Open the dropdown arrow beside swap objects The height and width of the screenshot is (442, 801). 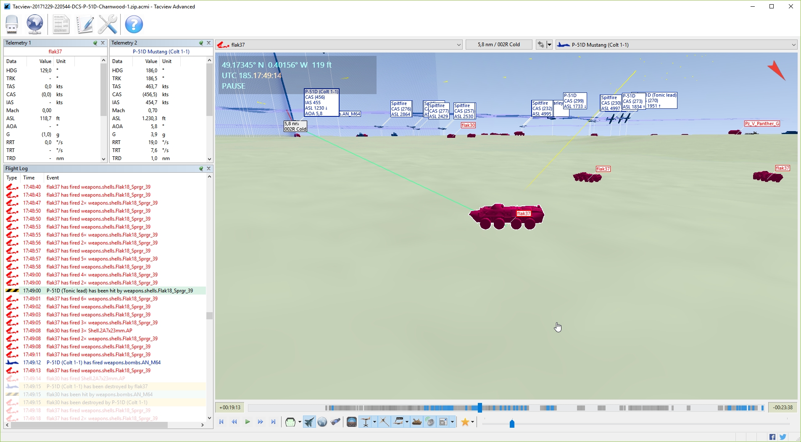tap(549, 45)
